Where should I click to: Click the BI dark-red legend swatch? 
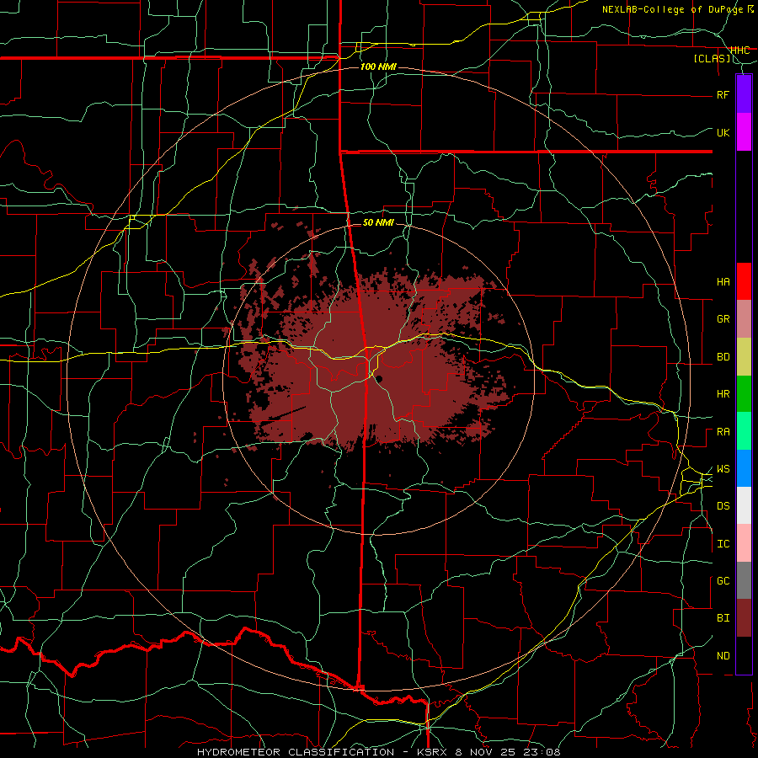click(x=744, y=618)
